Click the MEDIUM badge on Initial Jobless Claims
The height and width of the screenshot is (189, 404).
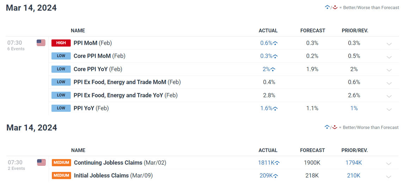[61, 176]
